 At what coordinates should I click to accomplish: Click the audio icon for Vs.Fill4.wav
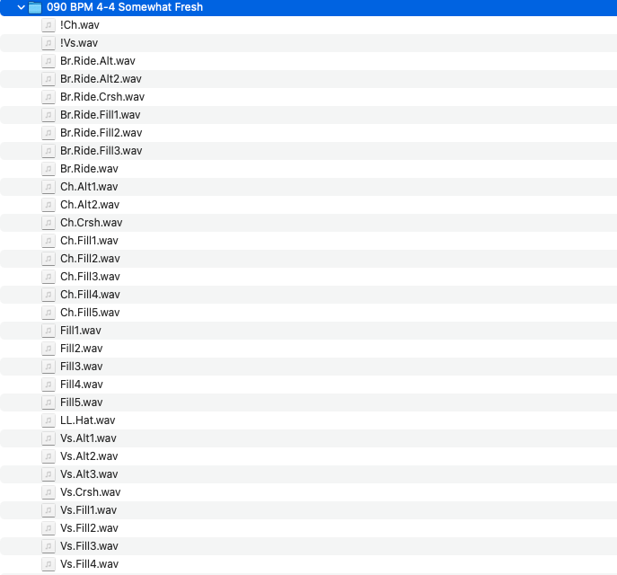tap(48, 564)
